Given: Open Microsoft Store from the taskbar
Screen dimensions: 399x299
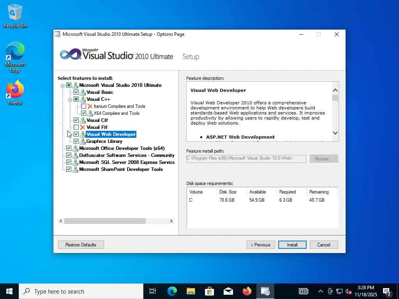Looking at the screenshot, I should pyautogui.click(x=209, y=291).
